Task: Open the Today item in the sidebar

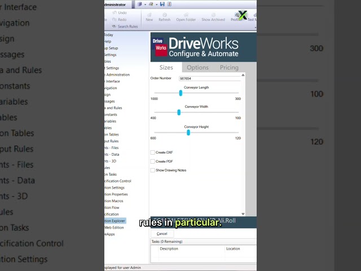Action: (109, 35)
